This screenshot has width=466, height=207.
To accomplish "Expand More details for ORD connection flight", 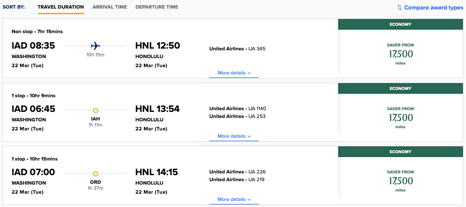I will pyautogui.click(x=234, y=200).
